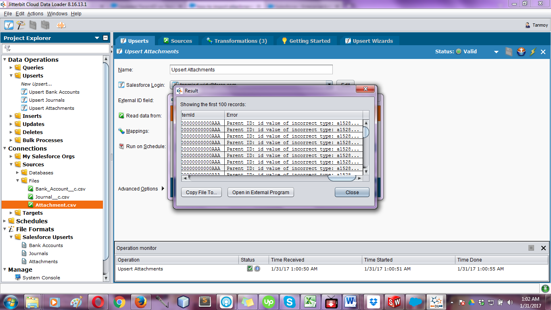Image resolution: width=551 pixels, height=310 pixels.
Task: Open Opera browser from the taskbar
Action: tap(98, 302)
